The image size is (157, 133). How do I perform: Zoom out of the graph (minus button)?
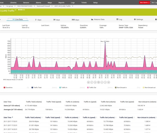point(102,82)
